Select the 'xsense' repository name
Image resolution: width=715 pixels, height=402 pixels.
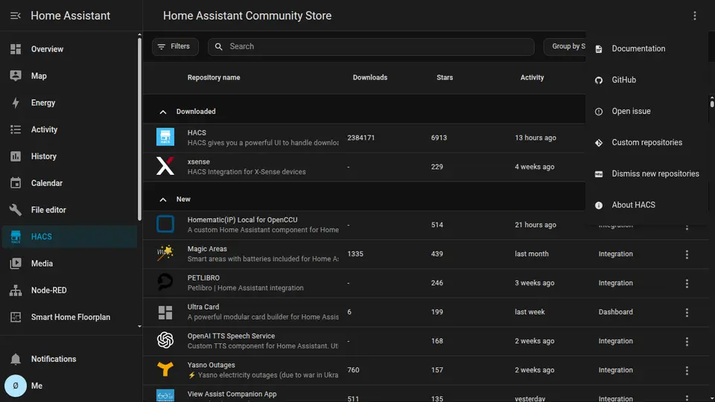(x=198, y=162)
